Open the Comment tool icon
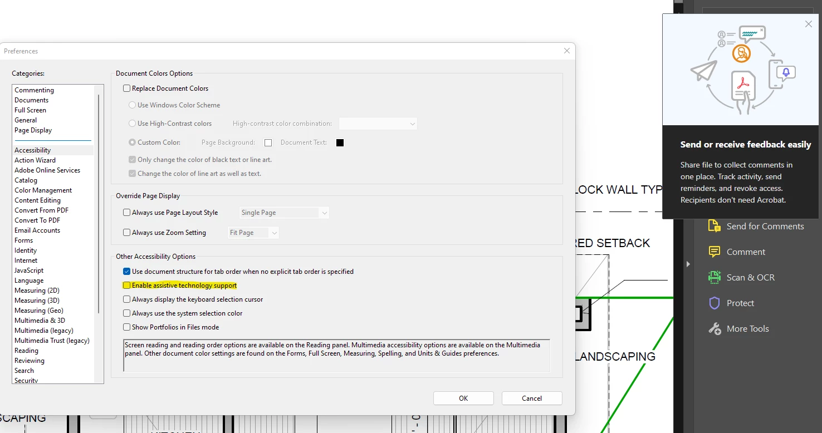Image resolution: width=822 pixels, height=433 pixels. point(714,252)
